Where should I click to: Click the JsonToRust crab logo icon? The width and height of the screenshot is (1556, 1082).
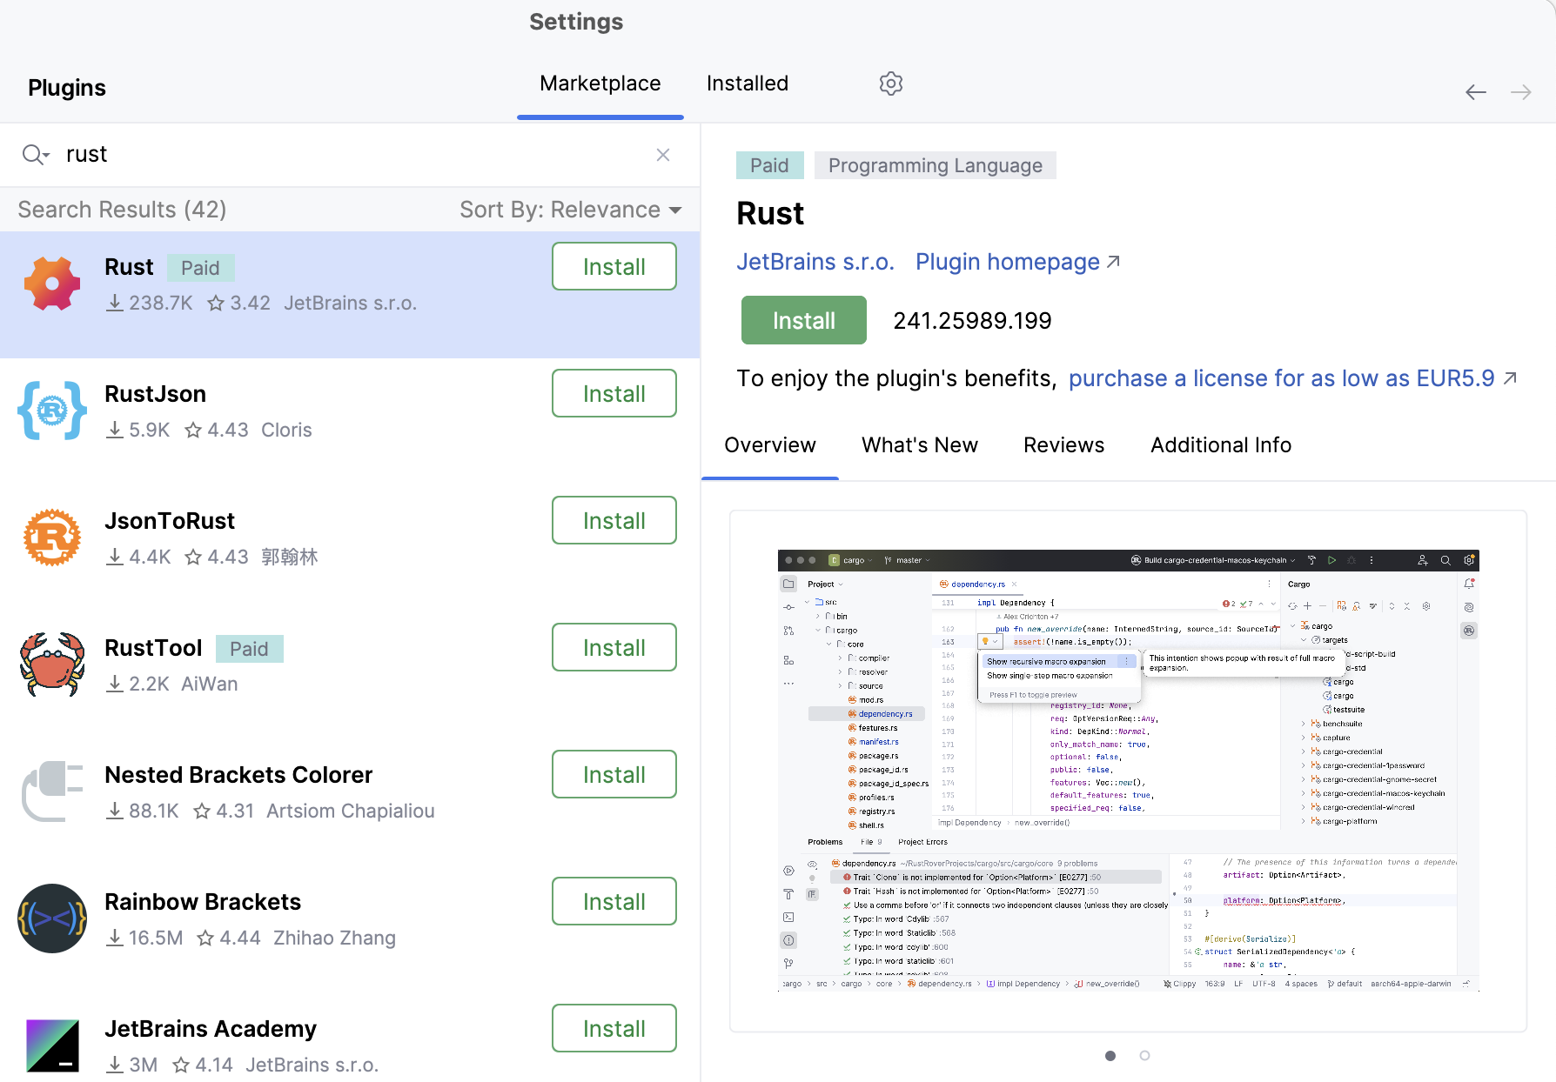(51, 537)
